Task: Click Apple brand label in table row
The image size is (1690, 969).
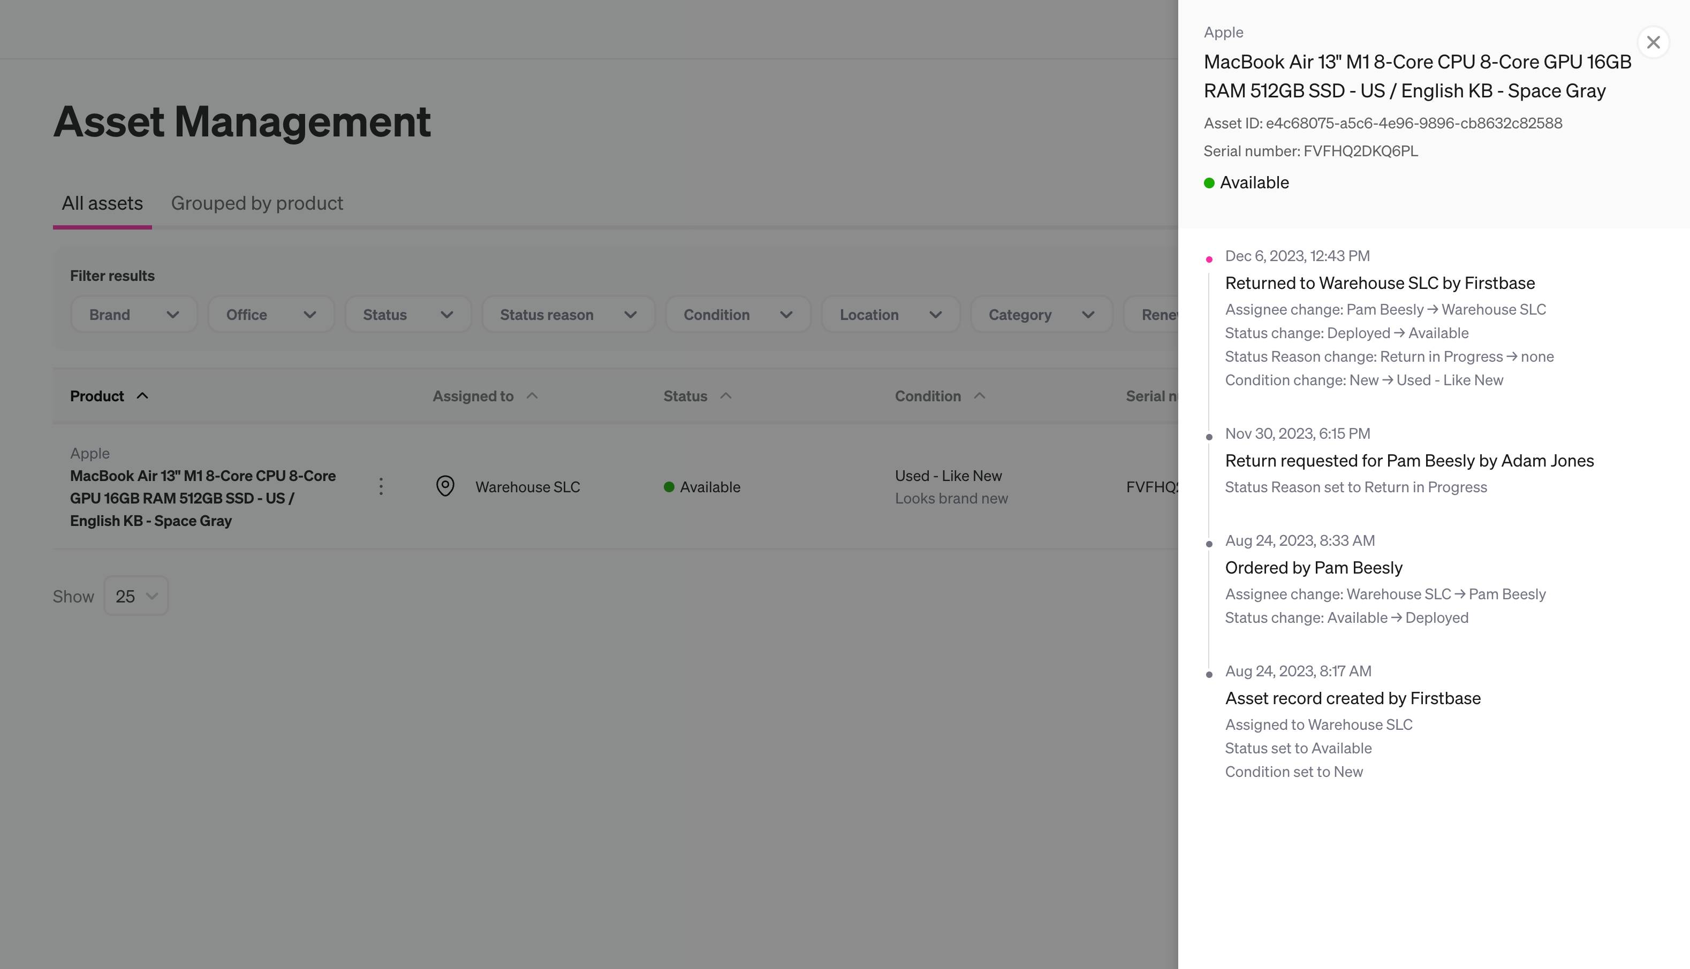Action: (x=90, y=453)
